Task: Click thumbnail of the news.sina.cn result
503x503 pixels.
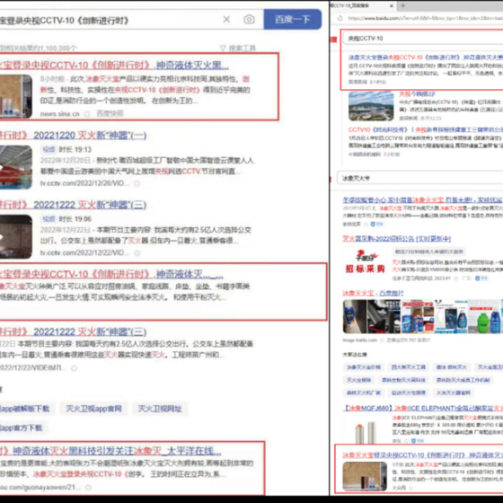Action: 16,97
